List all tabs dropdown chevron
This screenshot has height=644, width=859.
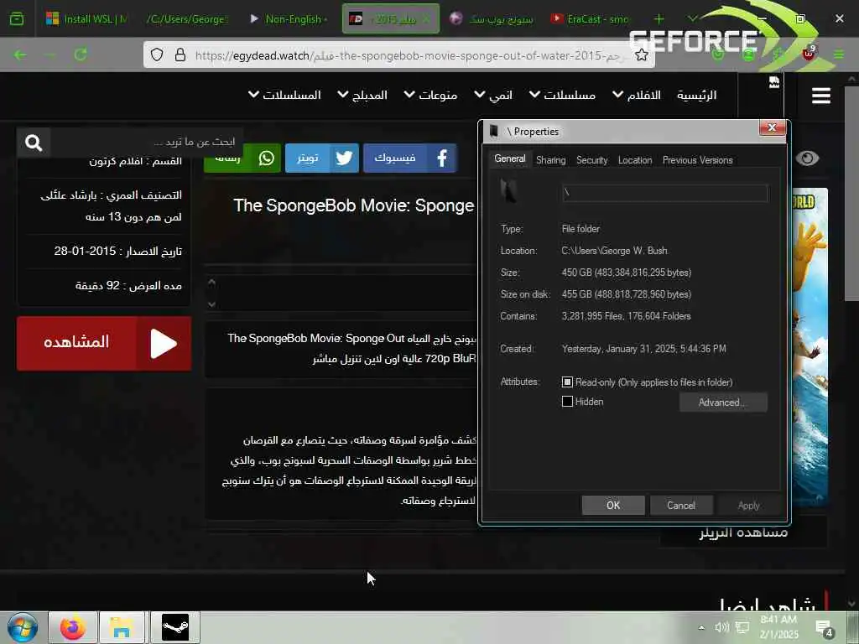(692, 19)
